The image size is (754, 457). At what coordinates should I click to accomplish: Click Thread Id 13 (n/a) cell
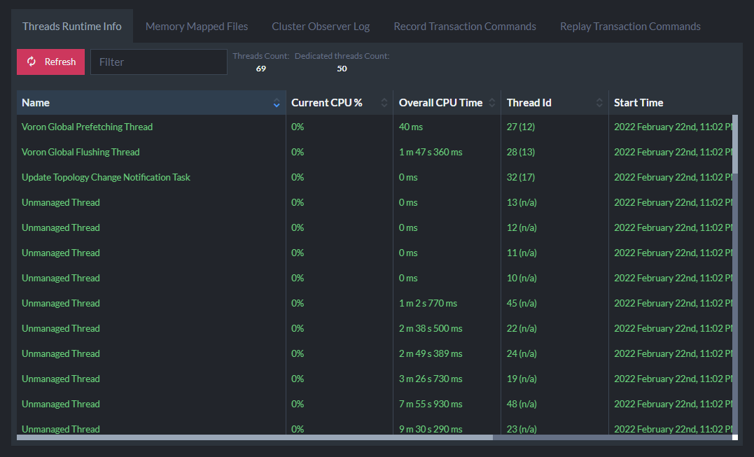point(522,203)
